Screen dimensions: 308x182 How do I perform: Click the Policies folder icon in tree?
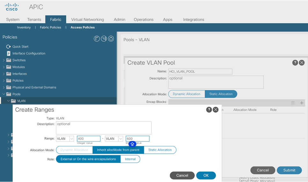point(9,81)
